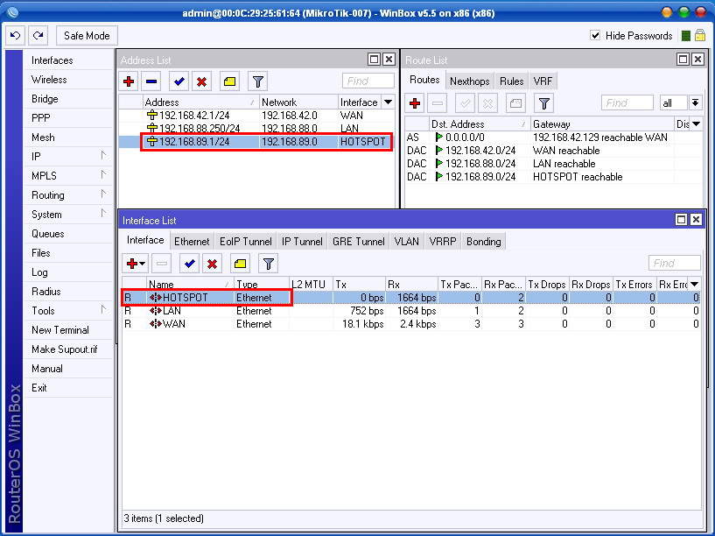Open the VLAN tab

(406, 242)
